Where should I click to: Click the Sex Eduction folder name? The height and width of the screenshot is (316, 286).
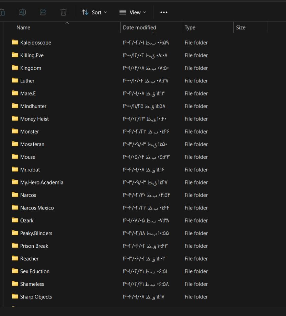point(35,271)
